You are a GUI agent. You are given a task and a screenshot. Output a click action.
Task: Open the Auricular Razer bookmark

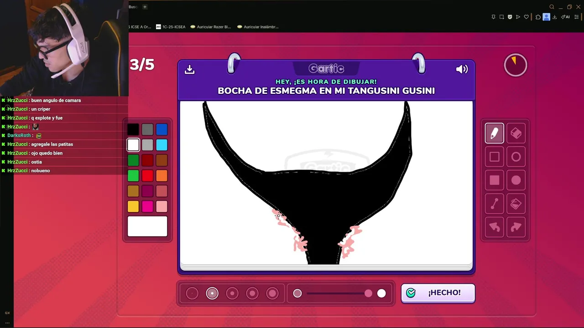[x=211, y=27]
